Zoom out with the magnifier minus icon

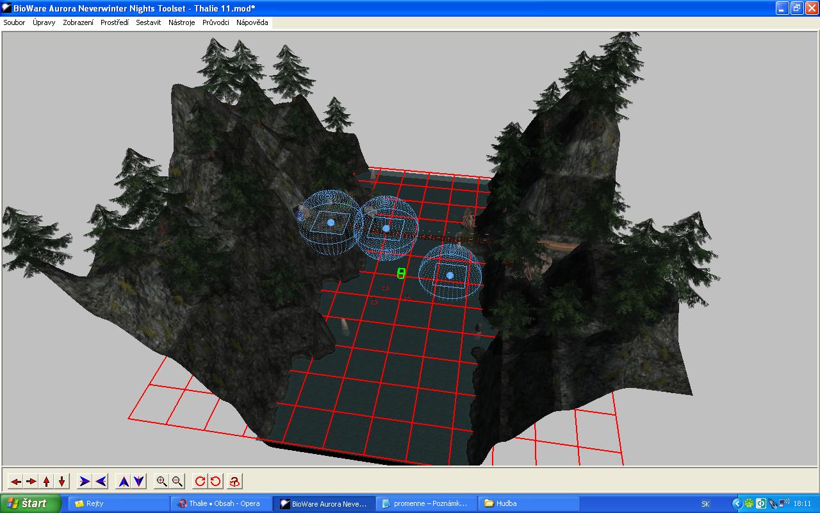177,481
